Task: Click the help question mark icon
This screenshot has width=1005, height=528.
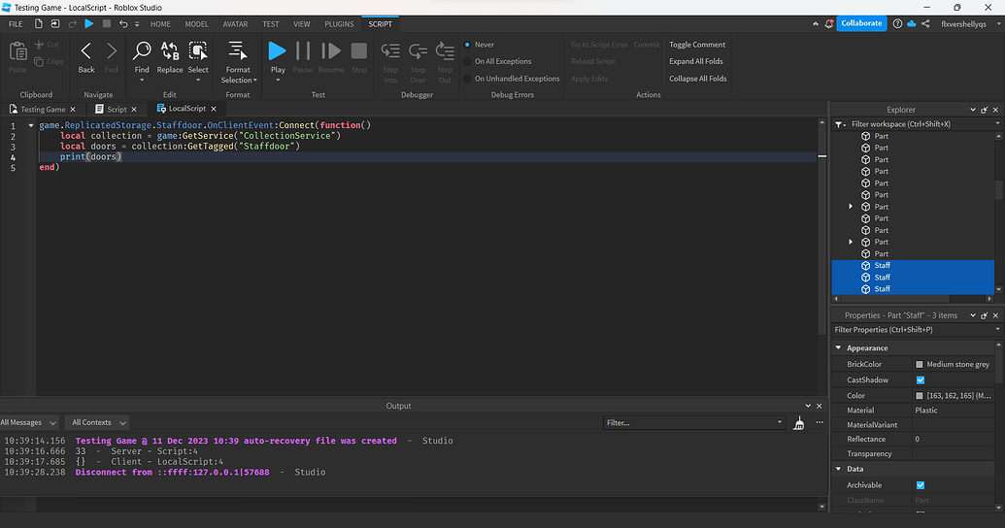Action: 897,23
